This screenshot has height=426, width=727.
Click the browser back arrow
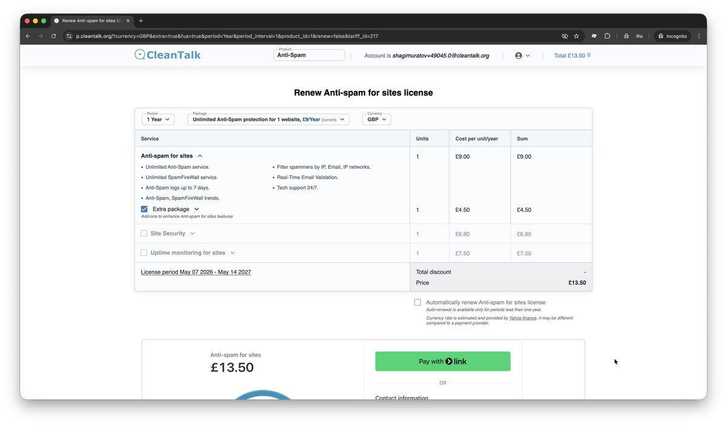click(x=28, y=36)
